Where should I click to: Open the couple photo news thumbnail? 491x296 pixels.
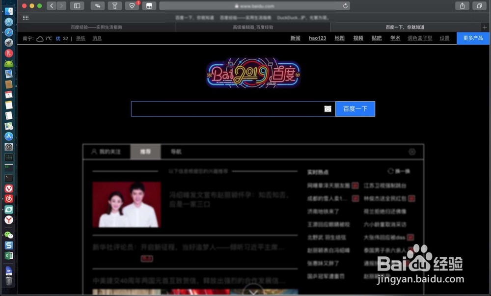pos(127,204)
